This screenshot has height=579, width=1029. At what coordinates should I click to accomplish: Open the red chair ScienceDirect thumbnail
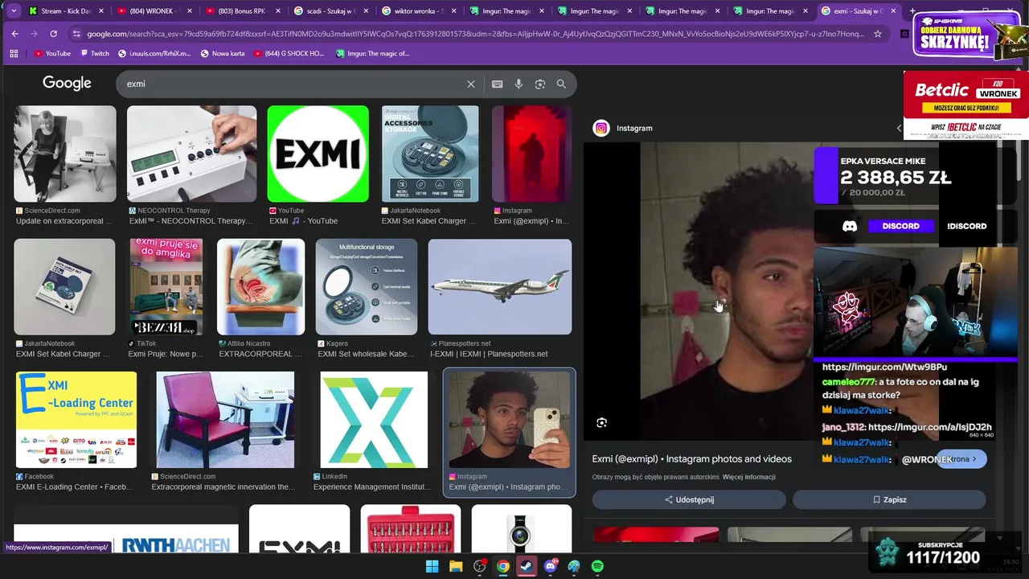pos(225,420)
